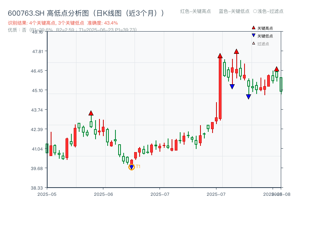
Task: Select the red 关键高点 triangle legend icon
Action: (x=253, y=28)
